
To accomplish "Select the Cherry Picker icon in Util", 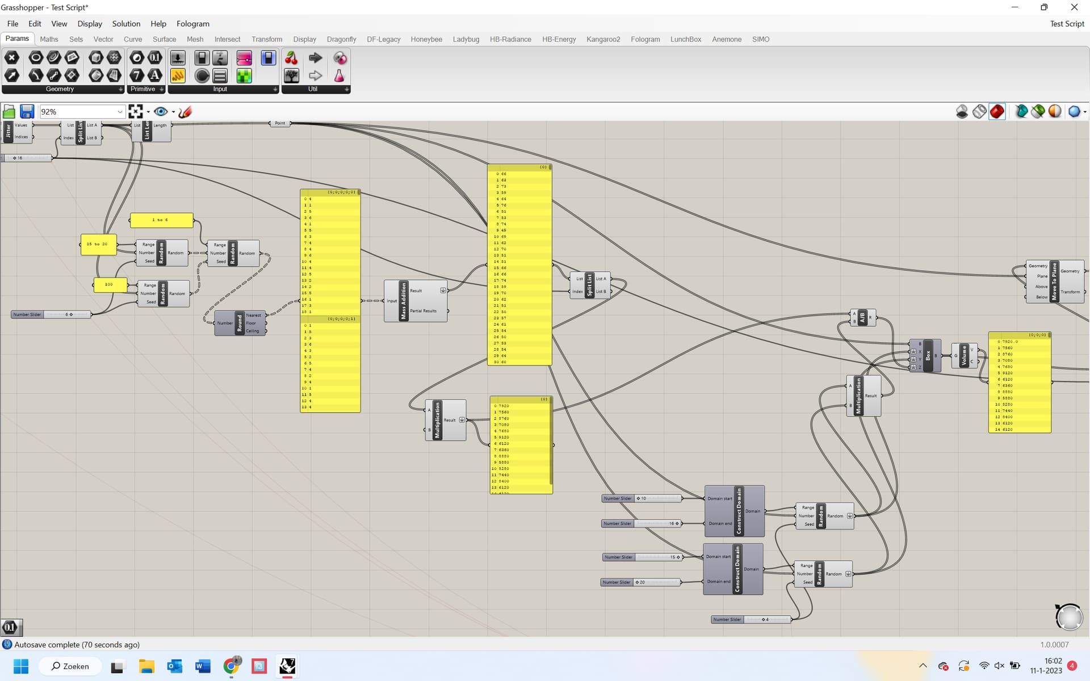I will pyautogui.click(x=291, y=58).
